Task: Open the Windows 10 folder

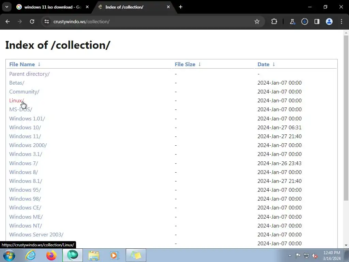Action: pos(25,128)
